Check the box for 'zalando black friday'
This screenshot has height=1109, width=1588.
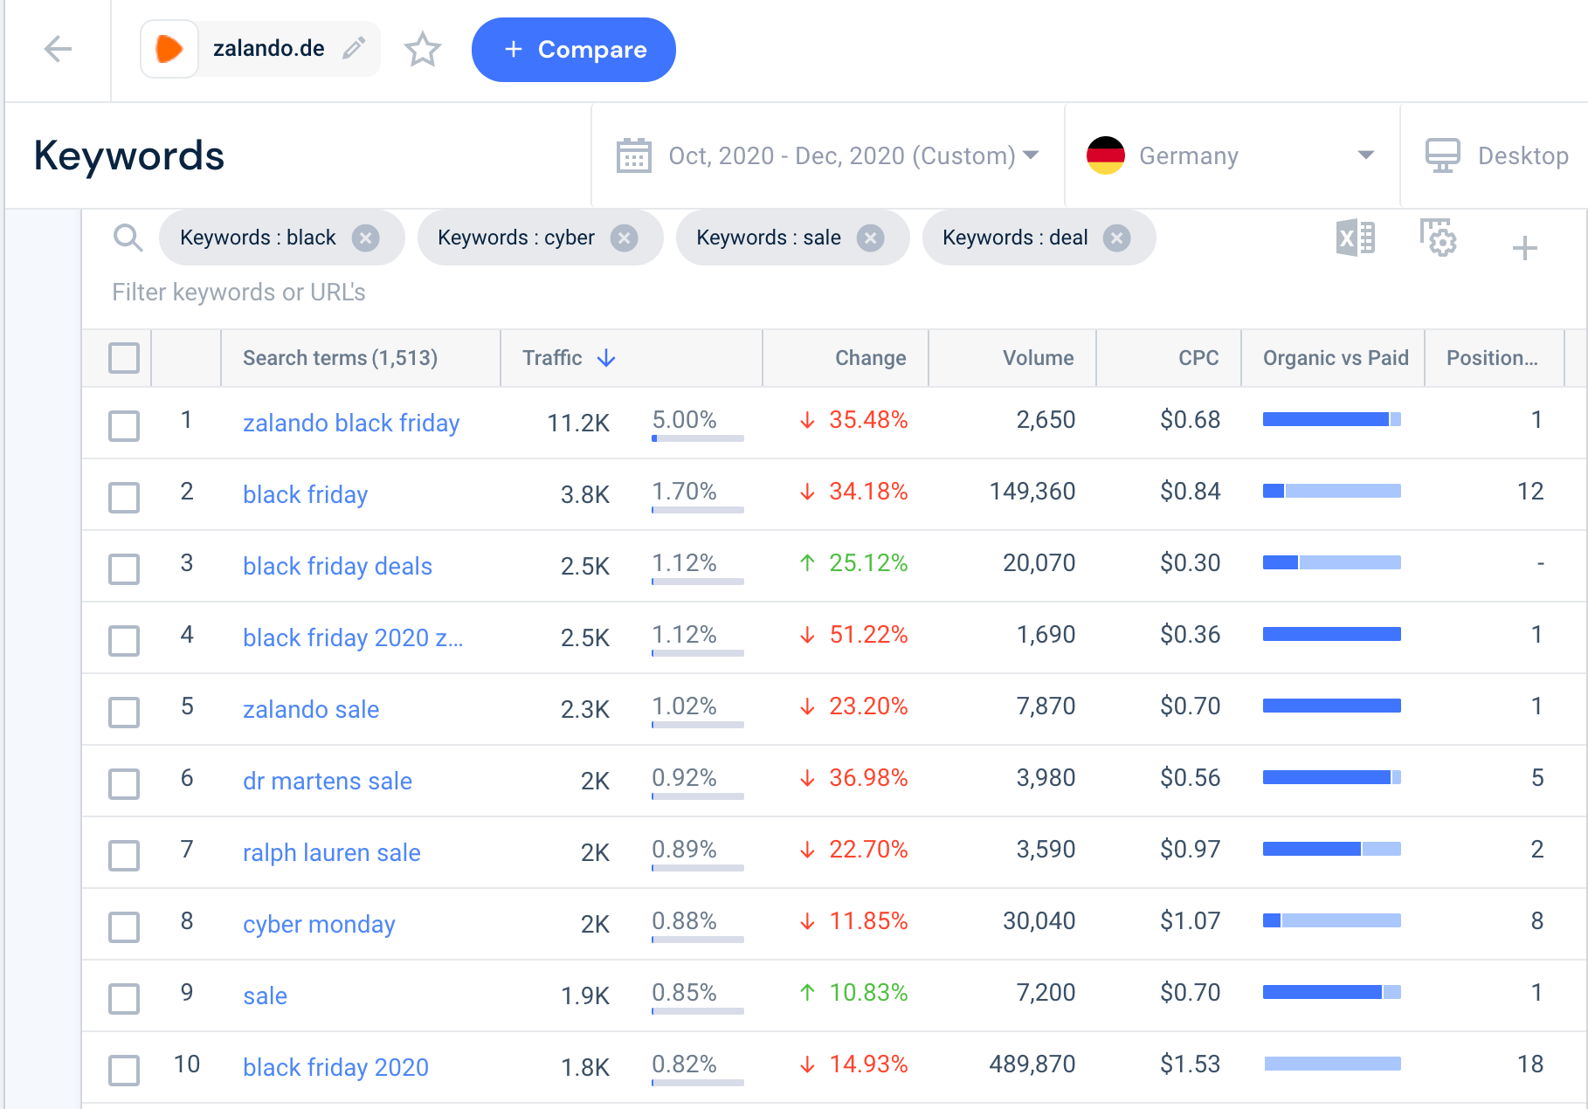[x=124, y=426]
